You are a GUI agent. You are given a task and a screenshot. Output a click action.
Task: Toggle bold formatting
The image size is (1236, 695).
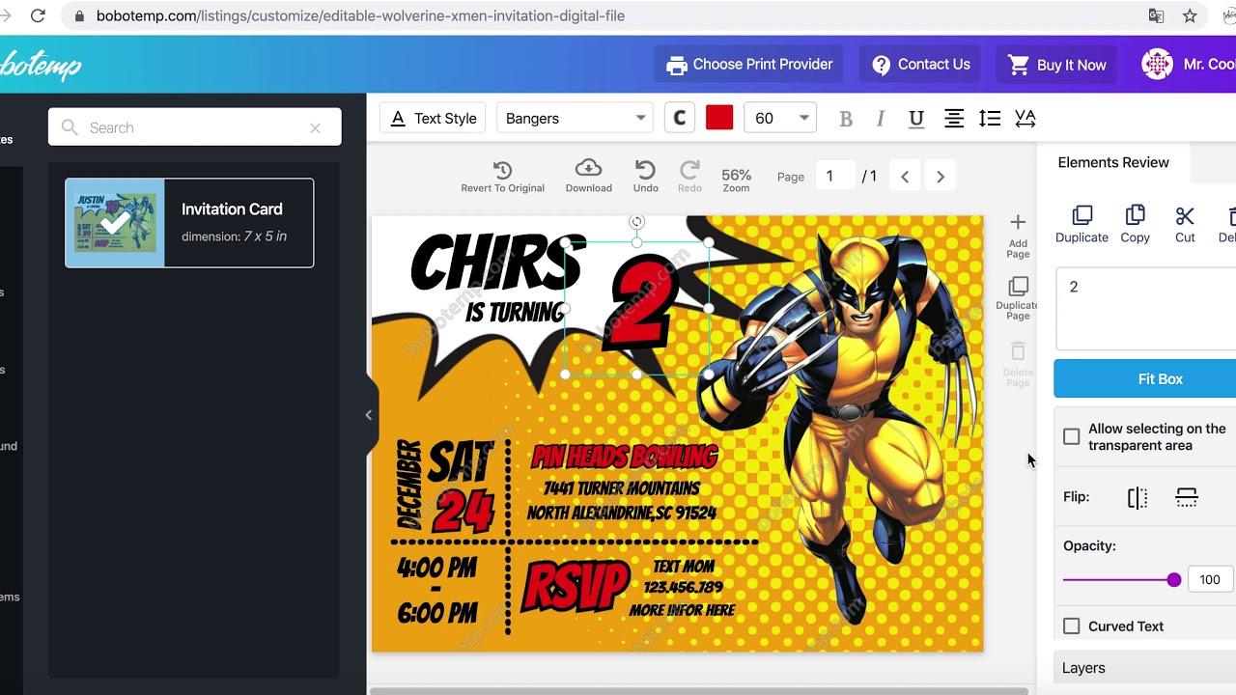pos(846,119)
